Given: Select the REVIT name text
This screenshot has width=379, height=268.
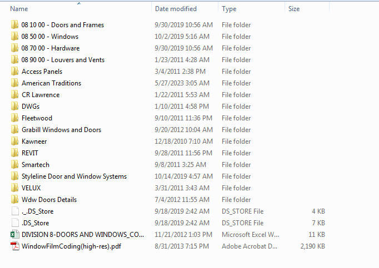Looking at the screenshot, I should click(29, 153).
